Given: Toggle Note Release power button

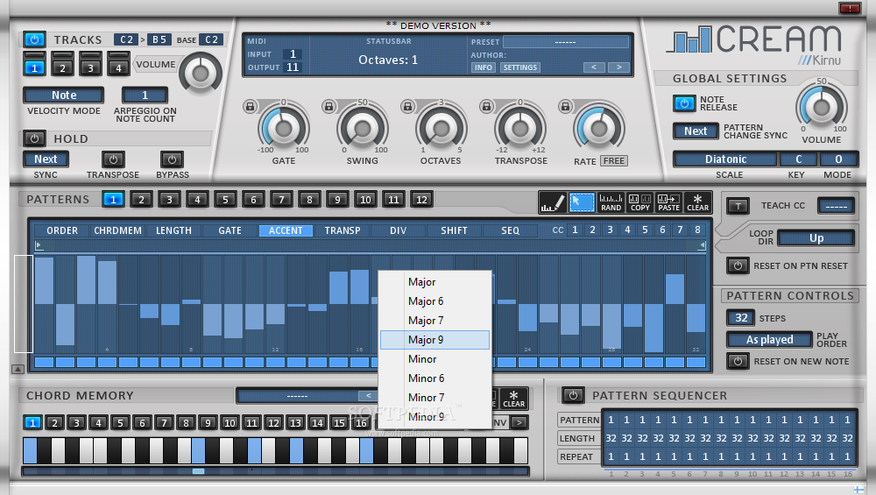Looking at the screenshot, I should tap(684, 103).
